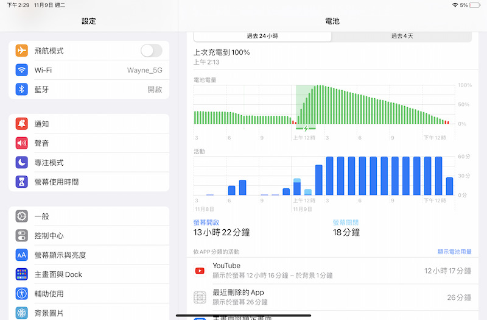Viewport: 487px width, 320px height.
Task: Select the 一般 settings row
Action: 89,216
